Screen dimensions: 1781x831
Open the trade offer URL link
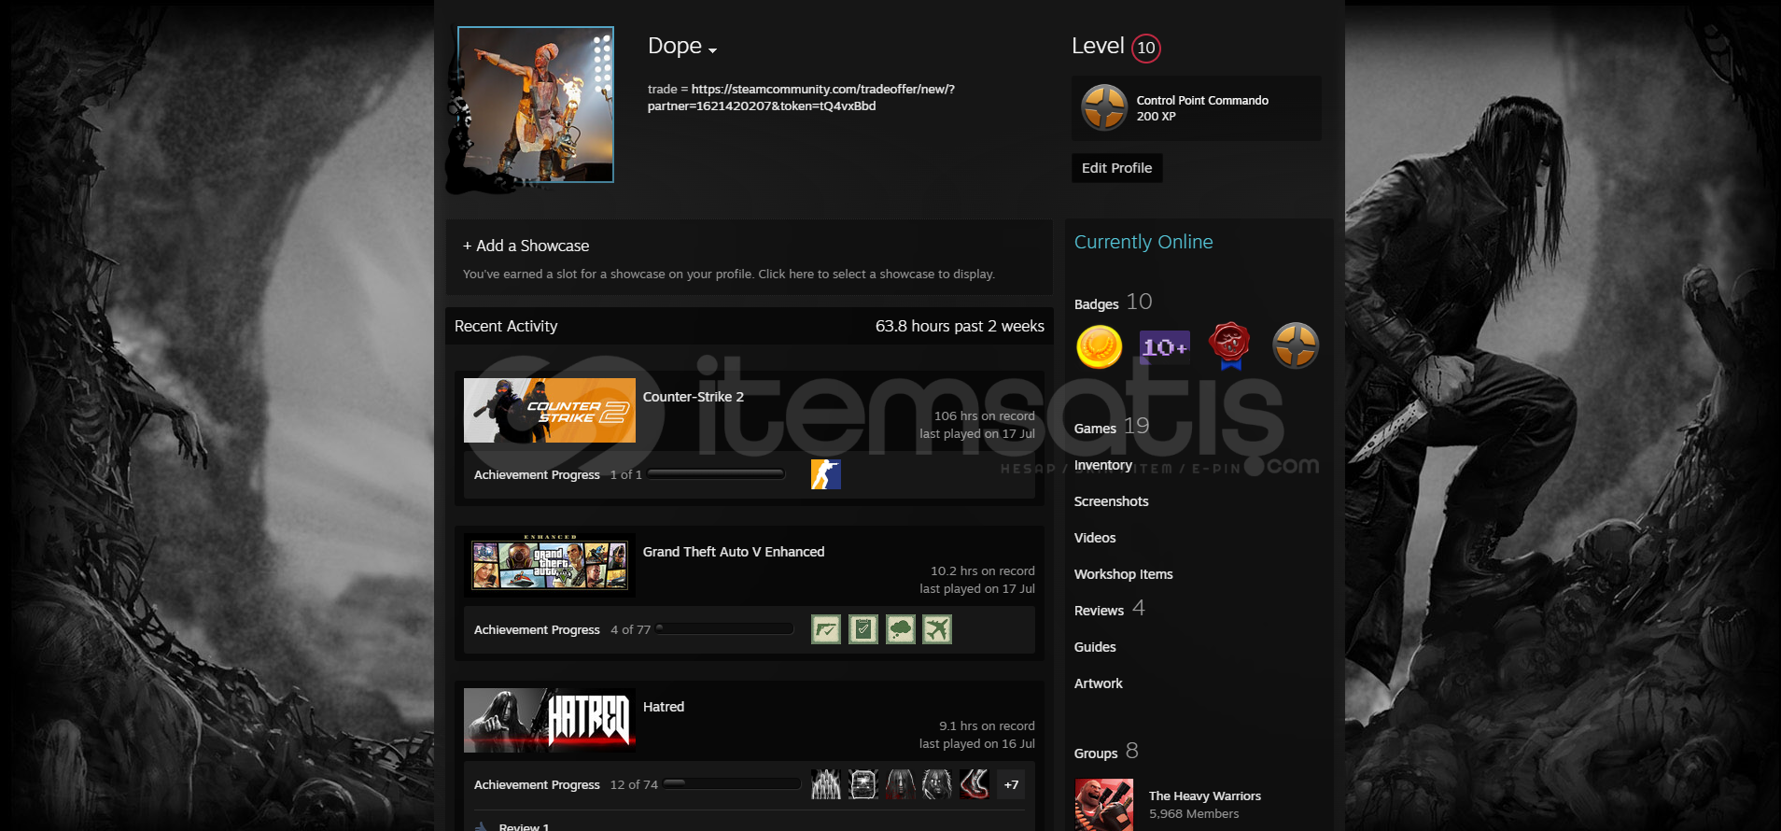(801, 97)
